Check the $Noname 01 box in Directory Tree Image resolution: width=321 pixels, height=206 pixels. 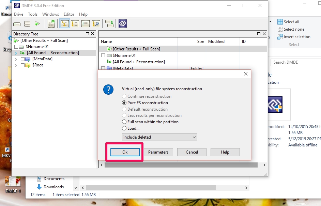(x=16, y=47)
